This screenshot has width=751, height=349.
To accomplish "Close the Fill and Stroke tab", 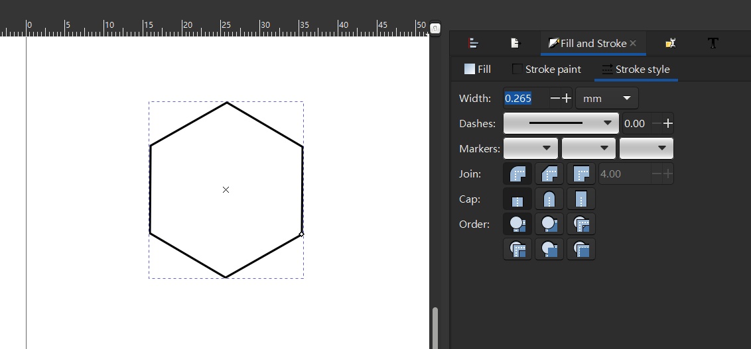I will point(633,43).
